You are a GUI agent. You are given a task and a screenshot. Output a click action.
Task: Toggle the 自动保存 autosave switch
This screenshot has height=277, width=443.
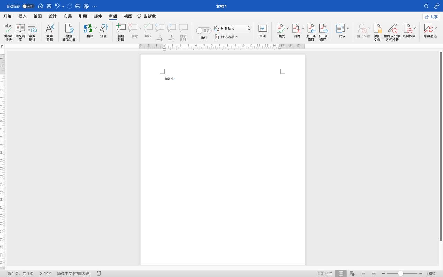(28, 6)
